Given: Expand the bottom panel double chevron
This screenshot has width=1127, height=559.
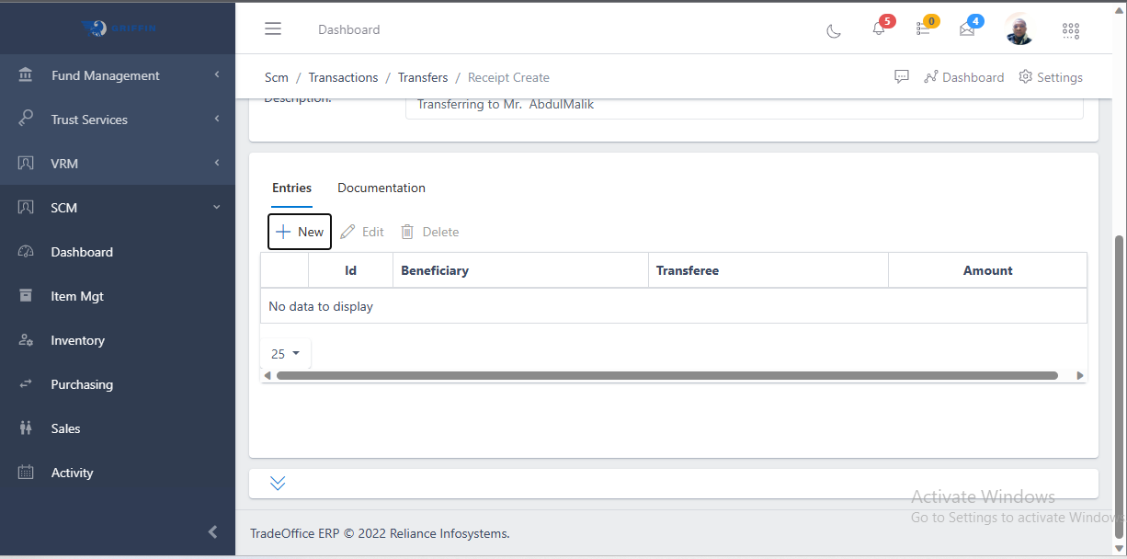Looking at the screenshot, I should click(278, 482).
